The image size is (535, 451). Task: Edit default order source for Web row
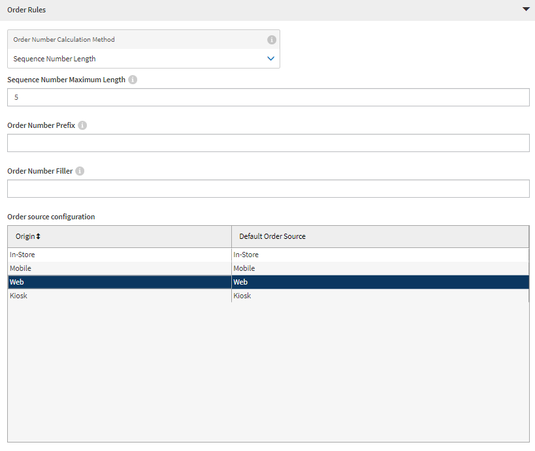(x=380, y=282)
